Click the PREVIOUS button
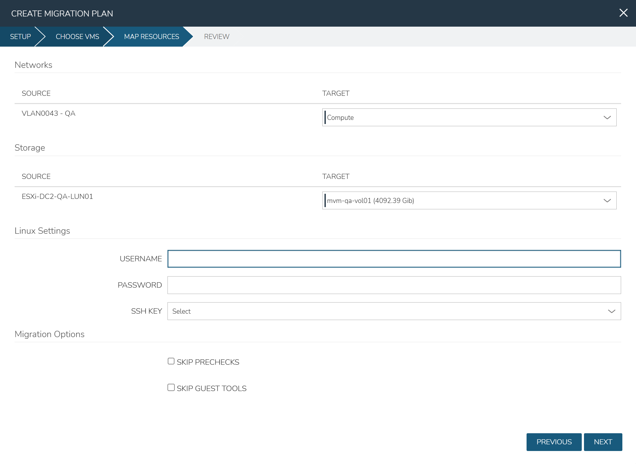636x464 pixels. pyautogui.click(x=554, y=442)
